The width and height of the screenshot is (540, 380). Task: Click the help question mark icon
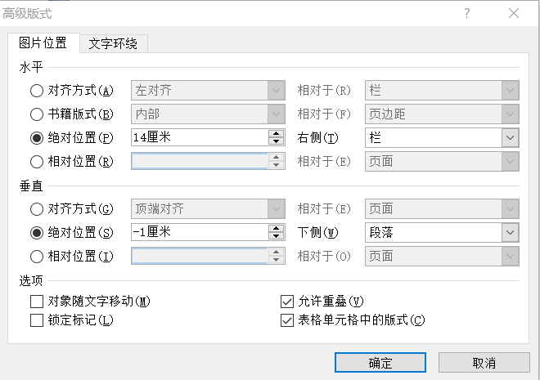(x=466, y=13)
